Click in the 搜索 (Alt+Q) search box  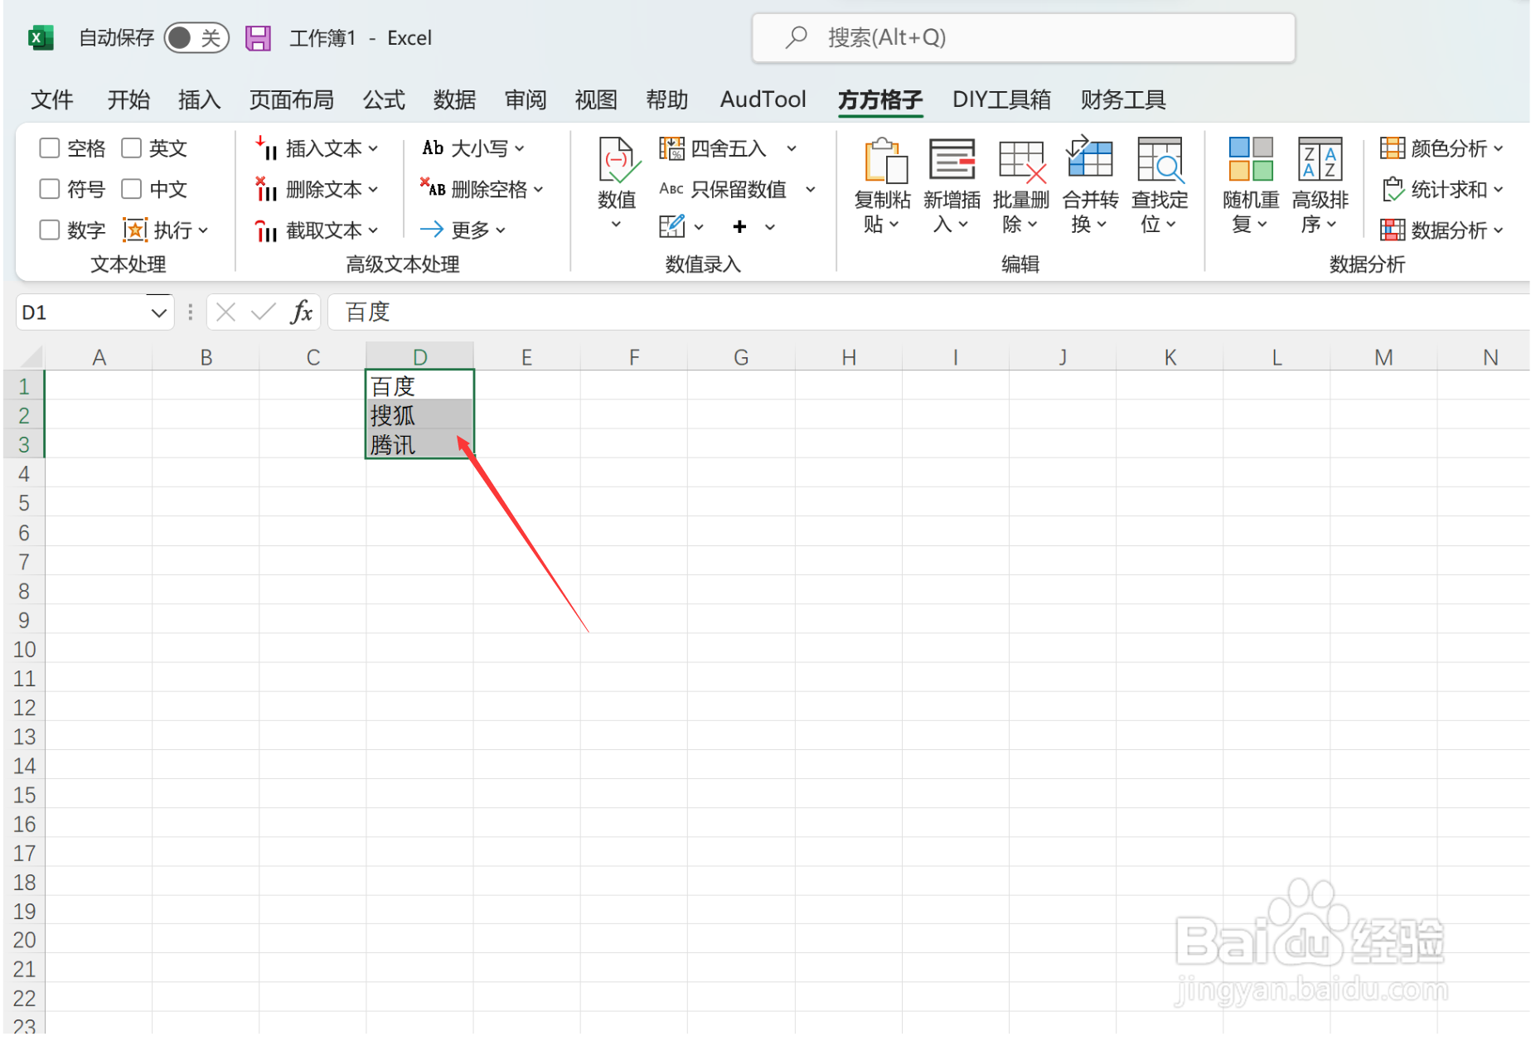coord(1023,38)
